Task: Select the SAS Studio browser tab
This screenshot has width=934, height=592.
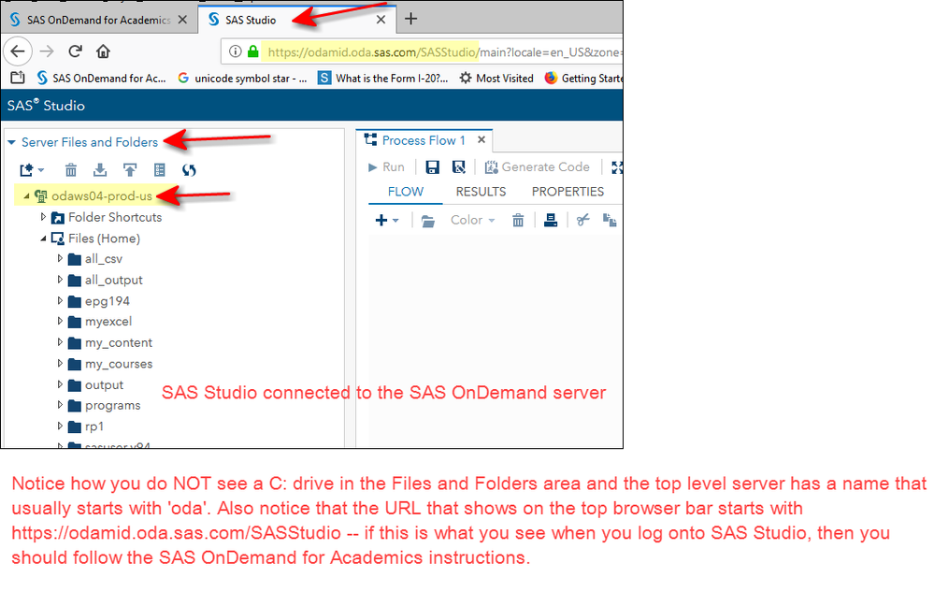Action: tap(296, 20)
